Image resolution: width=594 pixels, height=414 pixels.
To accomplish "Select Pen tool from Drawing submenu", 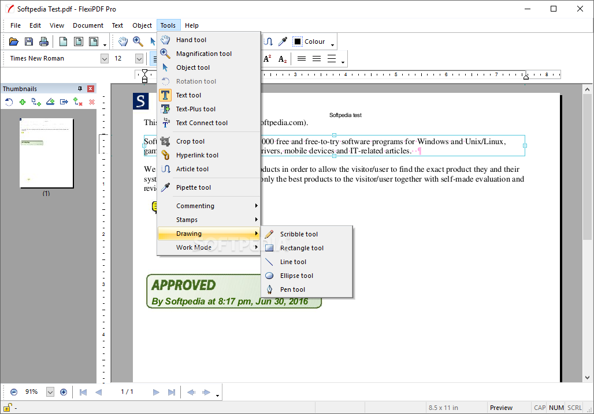I will pos(307,289).
